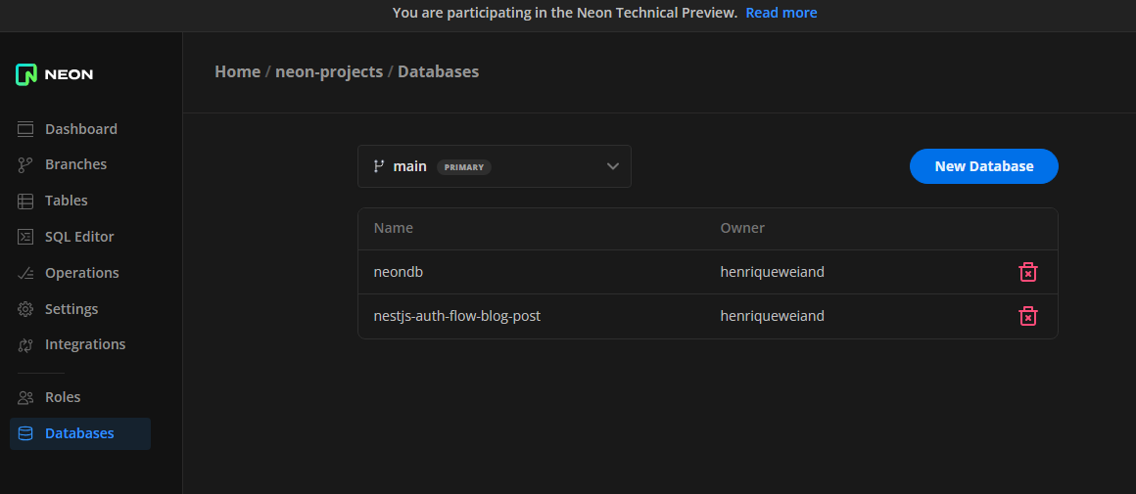Viewport: 1136px width, 494px height.
Task: Click the New Database button
Action: coord(984,166)
